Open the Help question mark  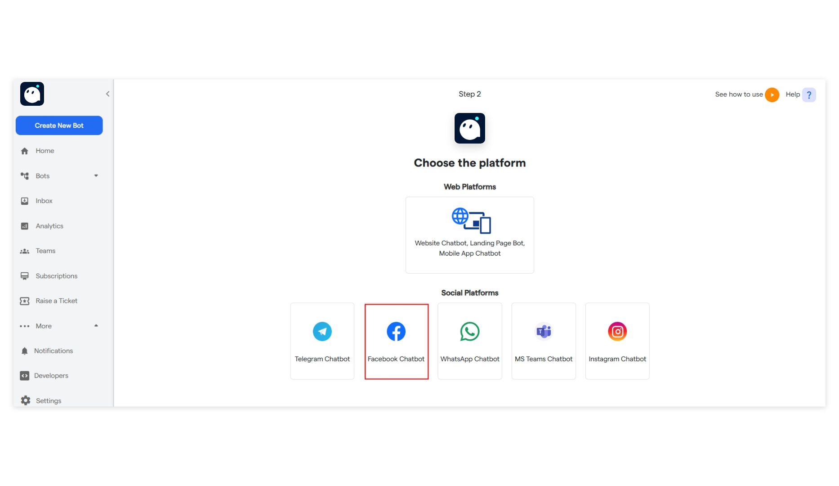809,94
